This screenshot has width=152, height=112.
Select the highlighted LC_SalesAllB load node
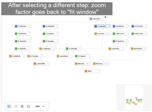pos(102,26)
